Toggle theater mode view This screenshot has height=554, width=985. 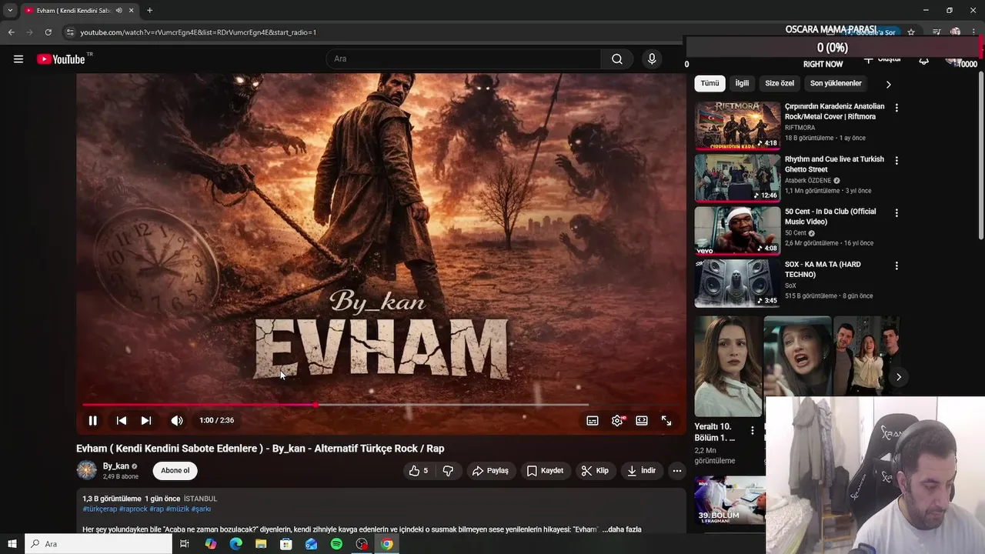click(x=642, y=421)
